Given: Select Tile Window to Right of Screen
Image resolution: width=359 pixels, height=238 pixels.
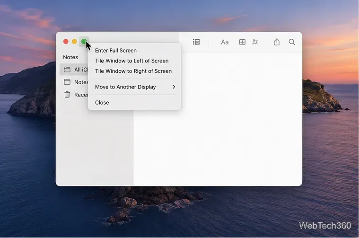Looking at the screenshot, I should [x=135, y=71].
